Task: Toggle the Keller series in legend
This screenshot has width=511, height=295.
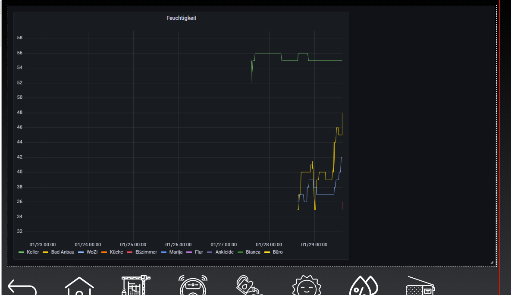Action: coord(33,252)
